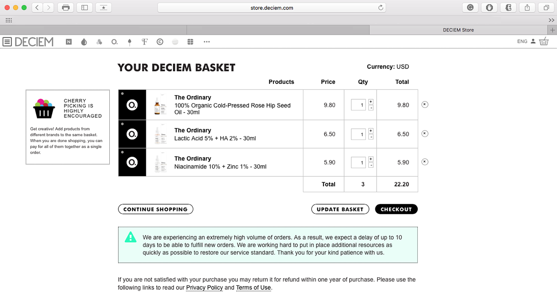
Task: Click the Niacinamide product thumbnail
Action: coord(160,162)
